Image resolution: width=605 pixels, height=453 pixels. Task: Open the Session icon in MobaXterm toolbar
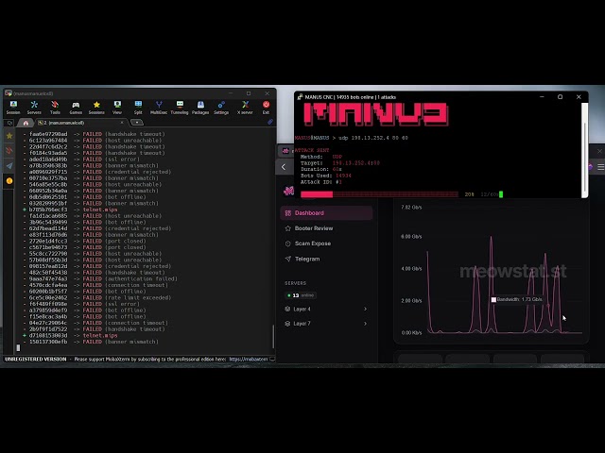pyautogui.click(x=13, y=107)
